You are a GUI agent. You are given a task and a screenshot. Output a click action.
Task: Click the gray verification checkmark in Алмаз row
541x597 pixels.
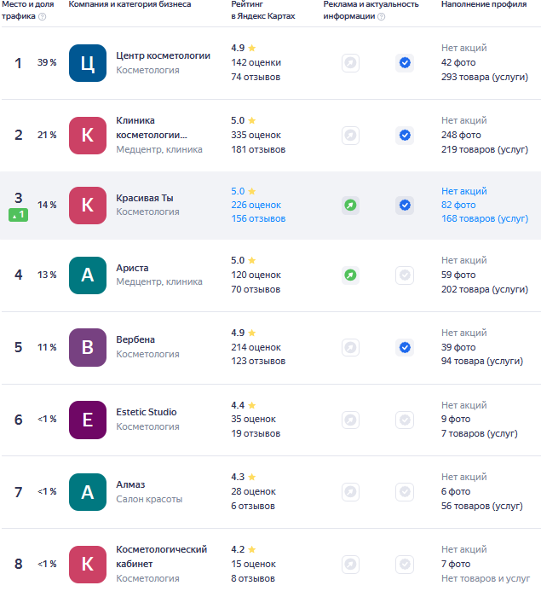click(x=405, y=492)
